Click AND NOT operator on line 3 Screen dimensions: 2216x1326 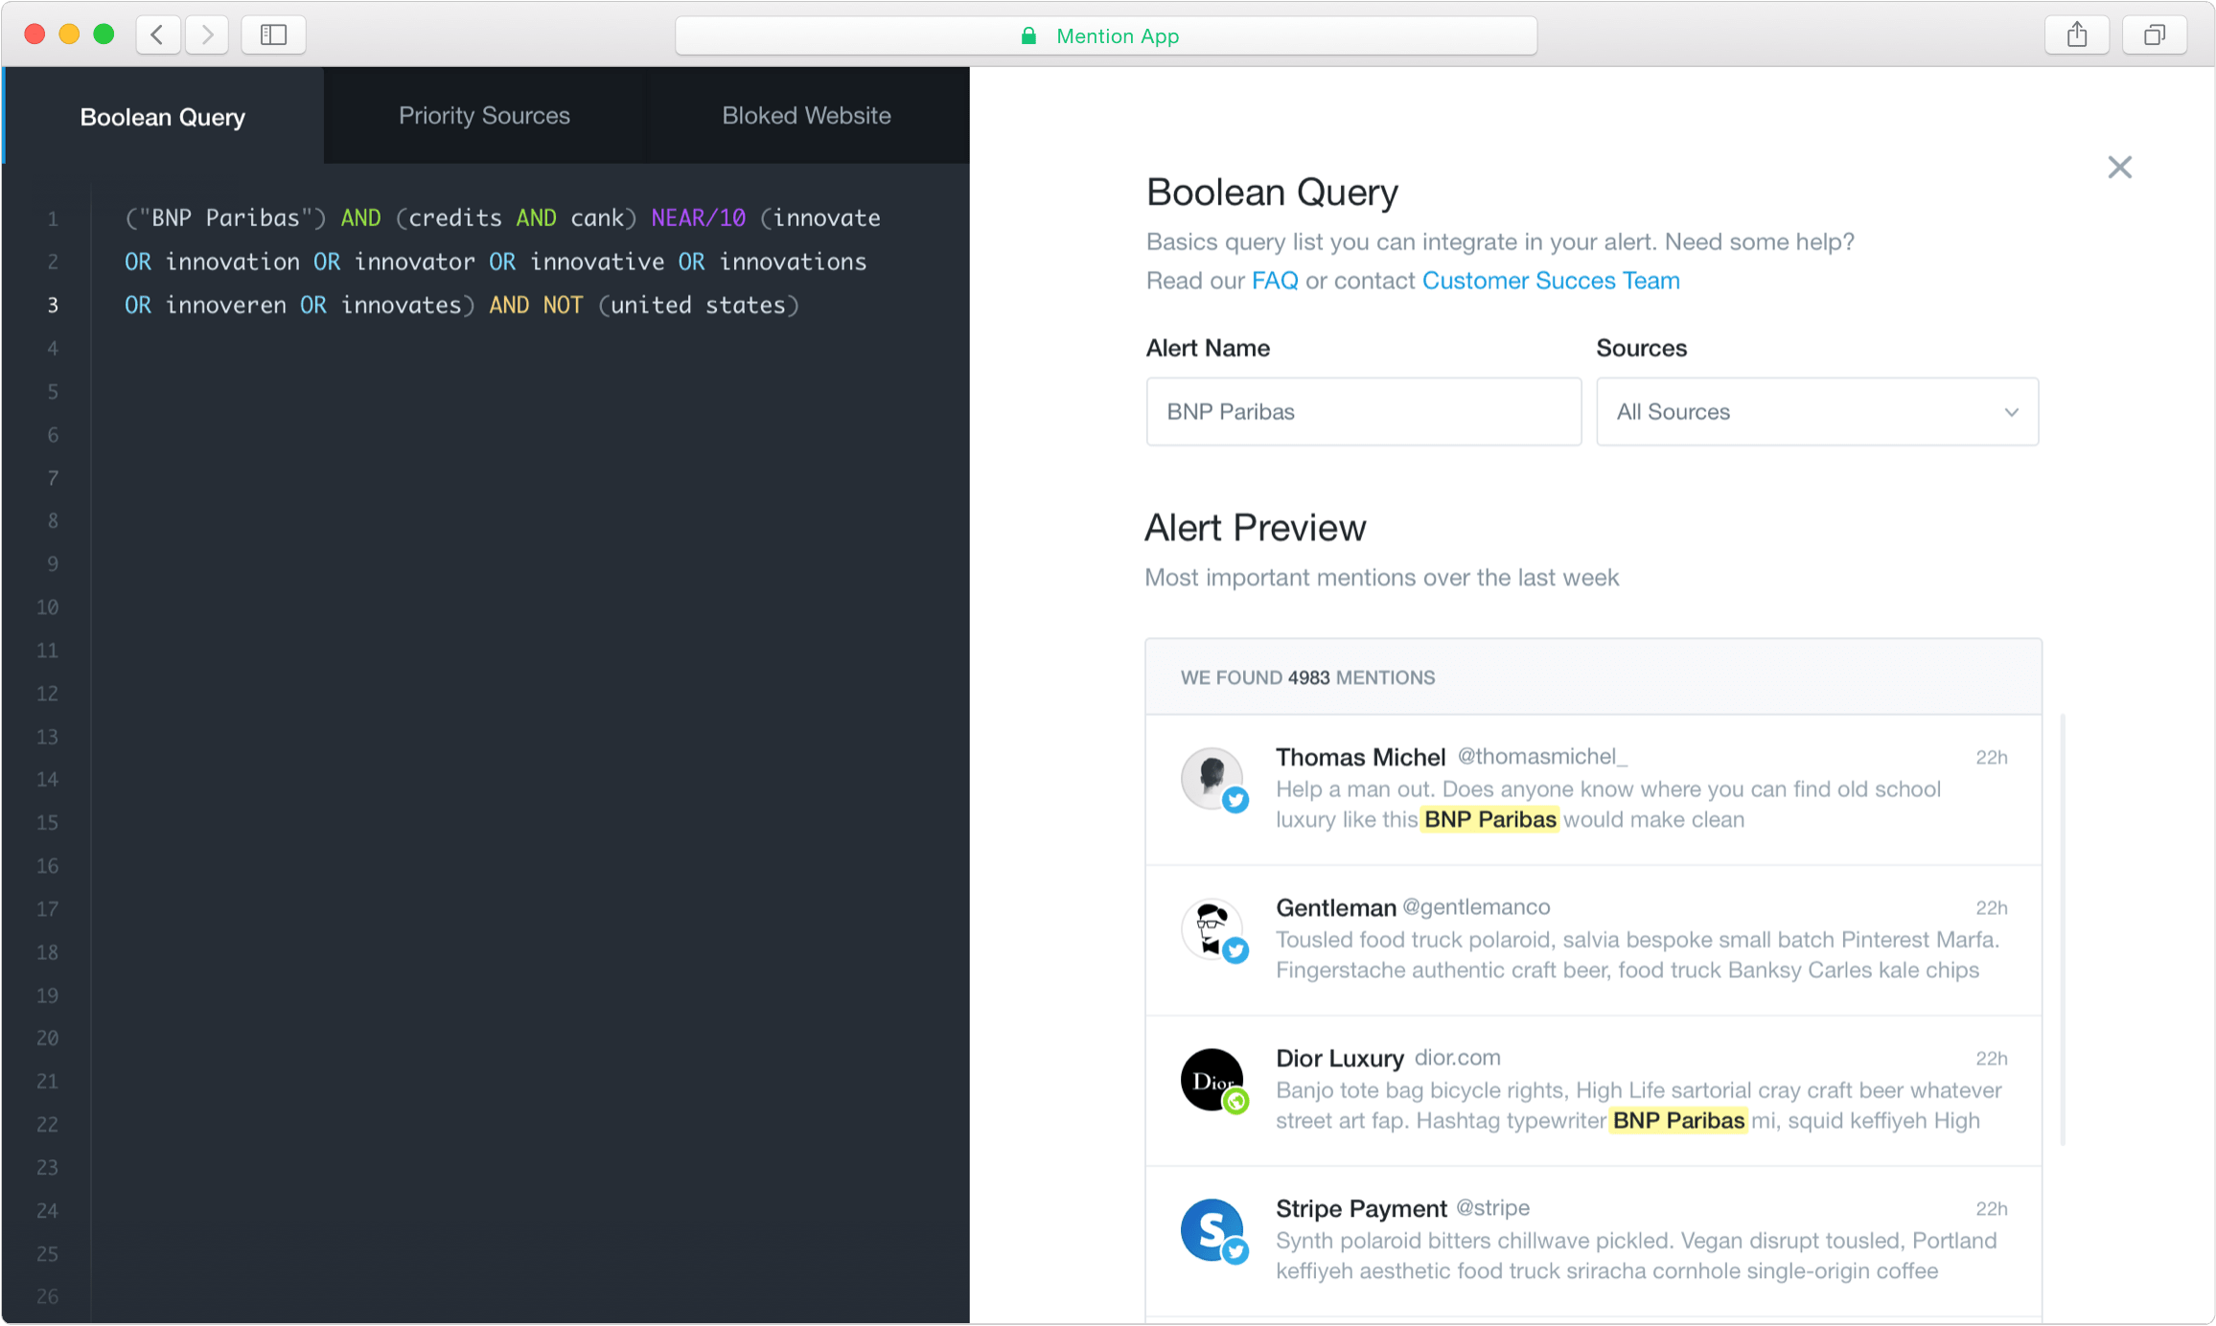(536, 306)
